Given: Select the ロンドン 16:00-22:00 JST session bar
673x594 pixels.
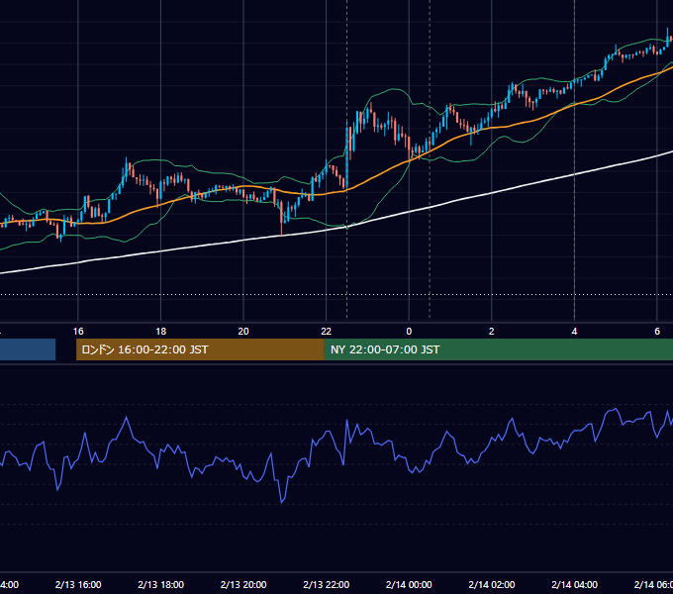Looking at the screenshot, I should tap(200, 349).
